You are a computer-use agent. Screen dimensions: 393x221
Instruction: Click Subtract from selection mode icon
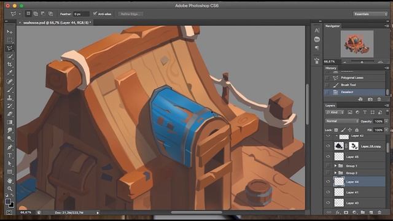coord(43,14)
